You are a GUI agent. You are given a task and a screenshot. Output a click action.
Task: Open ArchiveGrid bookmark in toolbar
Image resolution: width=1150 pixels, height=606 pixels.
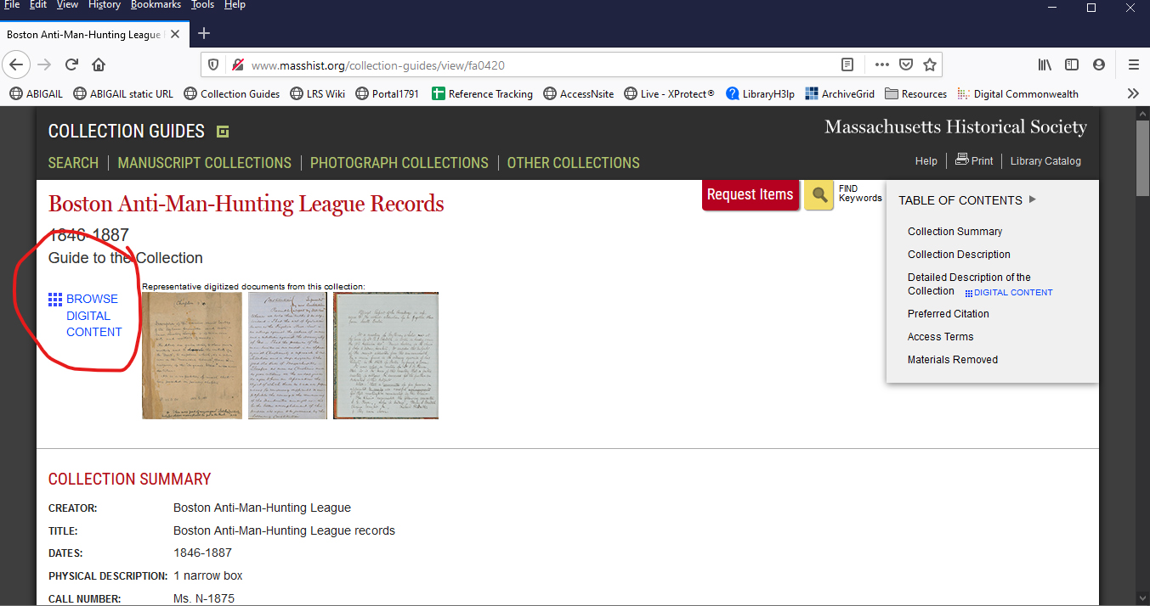840,94
